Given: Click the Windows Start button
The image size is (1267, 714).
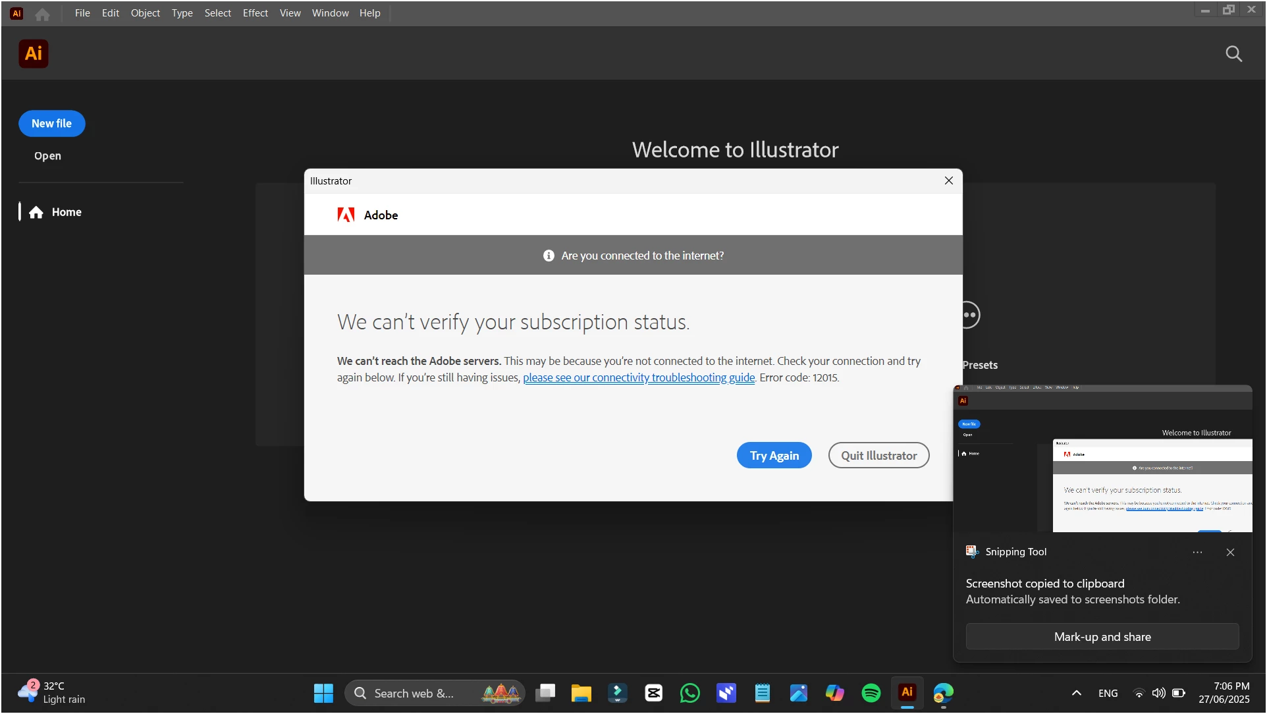Looking at the screenshot, I should coord(323,693).
